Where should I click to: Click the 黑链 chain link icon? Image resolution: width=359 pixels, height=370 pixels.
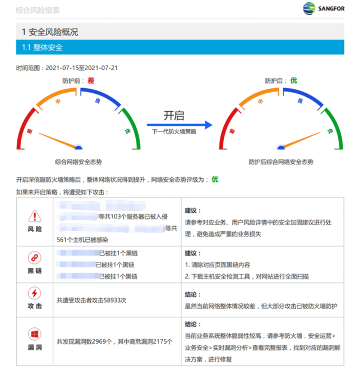(x=35, y=258)
